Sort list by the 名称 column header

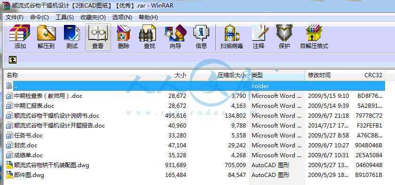pos(80,75)
